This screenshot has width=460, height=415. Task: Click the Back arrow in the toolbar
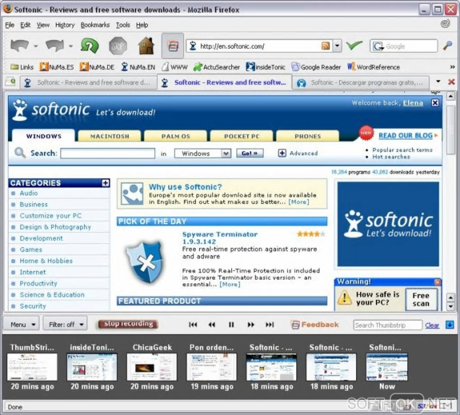[x=19, y=46]
